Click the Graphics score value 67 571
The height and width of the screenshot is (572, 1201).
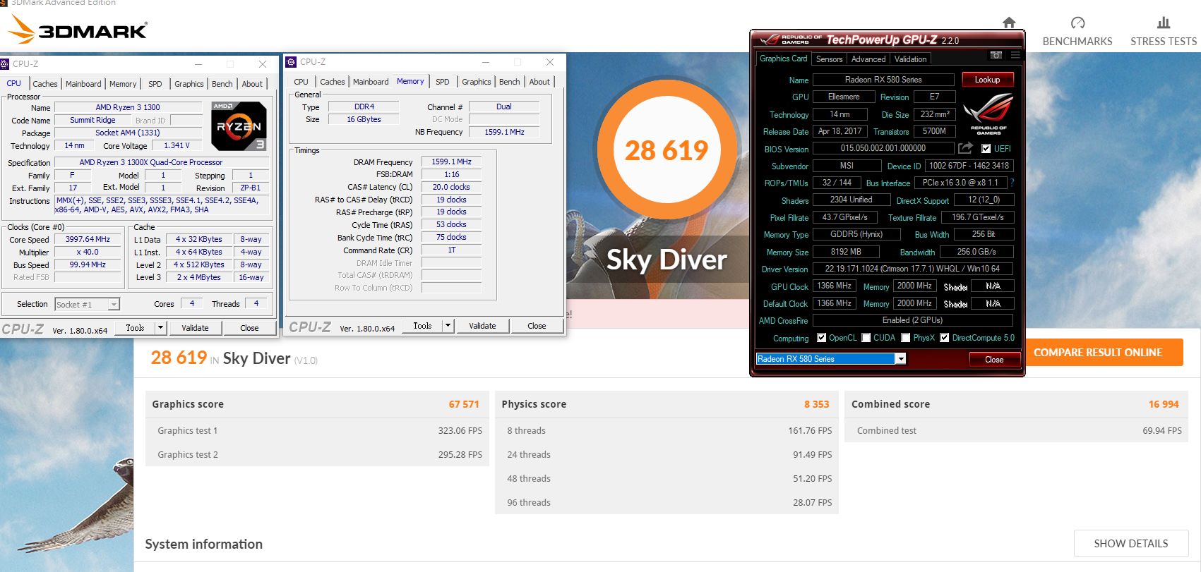click(x=464, y=404)
